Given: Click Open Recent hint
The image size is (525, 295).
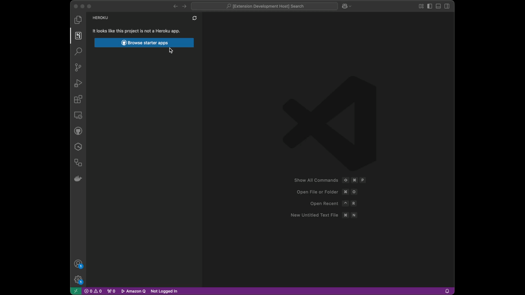Looking at the screenshot, I should click(x=324, y=203).
